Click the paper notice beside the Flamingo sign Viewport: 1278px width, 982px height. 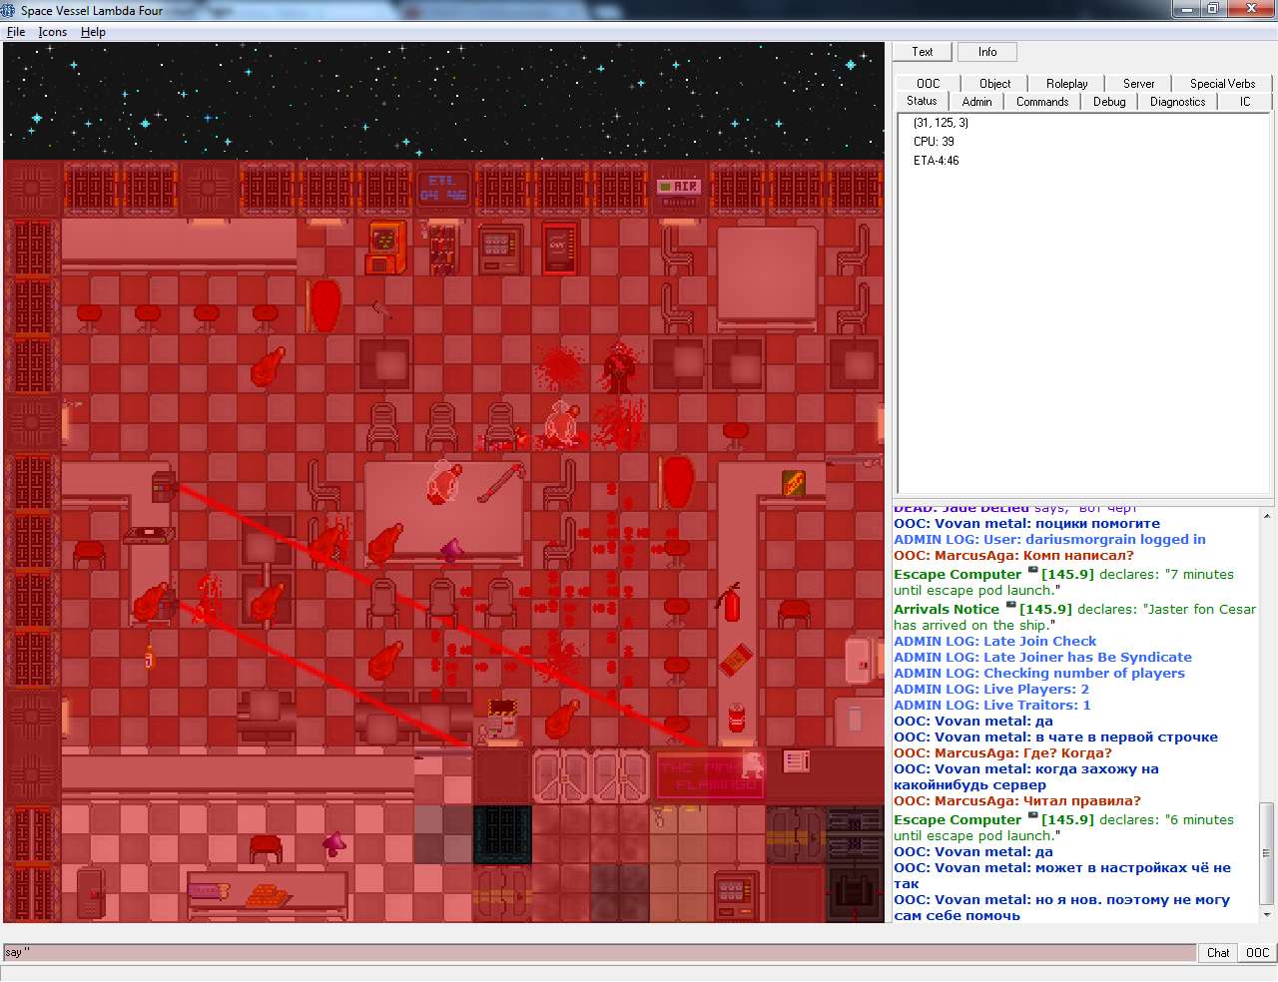click(796, 761)
